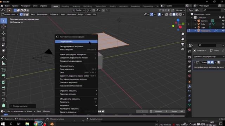
Task: Select the Extrude Region tool
Action: 4,76
